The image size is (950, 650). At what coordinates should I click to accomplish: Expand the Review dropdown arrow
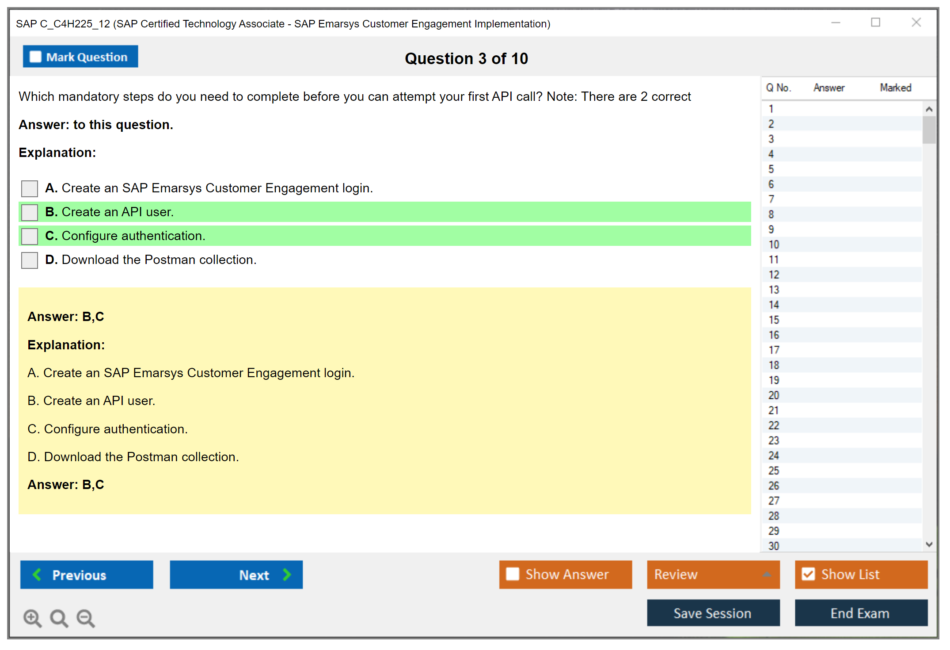pyautogui.click(x=767, y=574)
